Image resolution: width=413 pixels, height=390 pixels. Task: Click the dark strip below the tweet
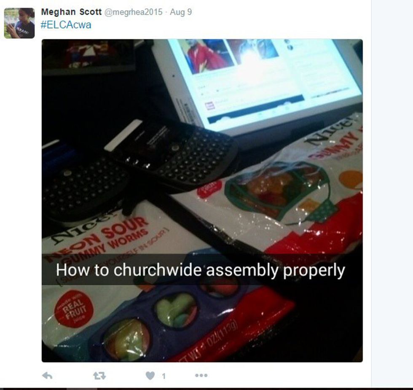click(x=206, y=389)
